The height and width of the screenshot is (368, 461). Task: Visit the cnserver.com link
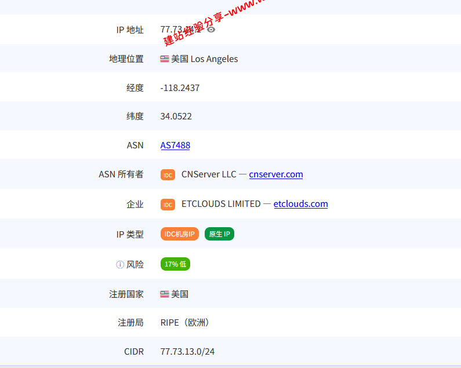pyautogui.click(x=276, y=174)
